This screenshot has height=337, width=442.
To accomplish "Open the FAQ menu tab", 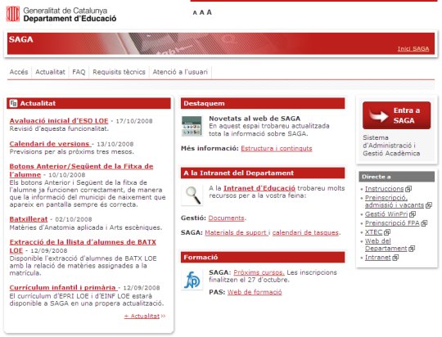I will (x=79, y=72).
